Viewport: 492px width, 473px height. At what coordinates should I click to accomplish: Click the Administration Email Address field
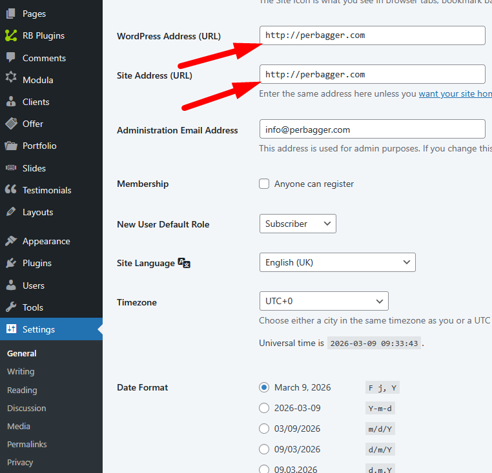pyautogui.click(x=372, y=129)
